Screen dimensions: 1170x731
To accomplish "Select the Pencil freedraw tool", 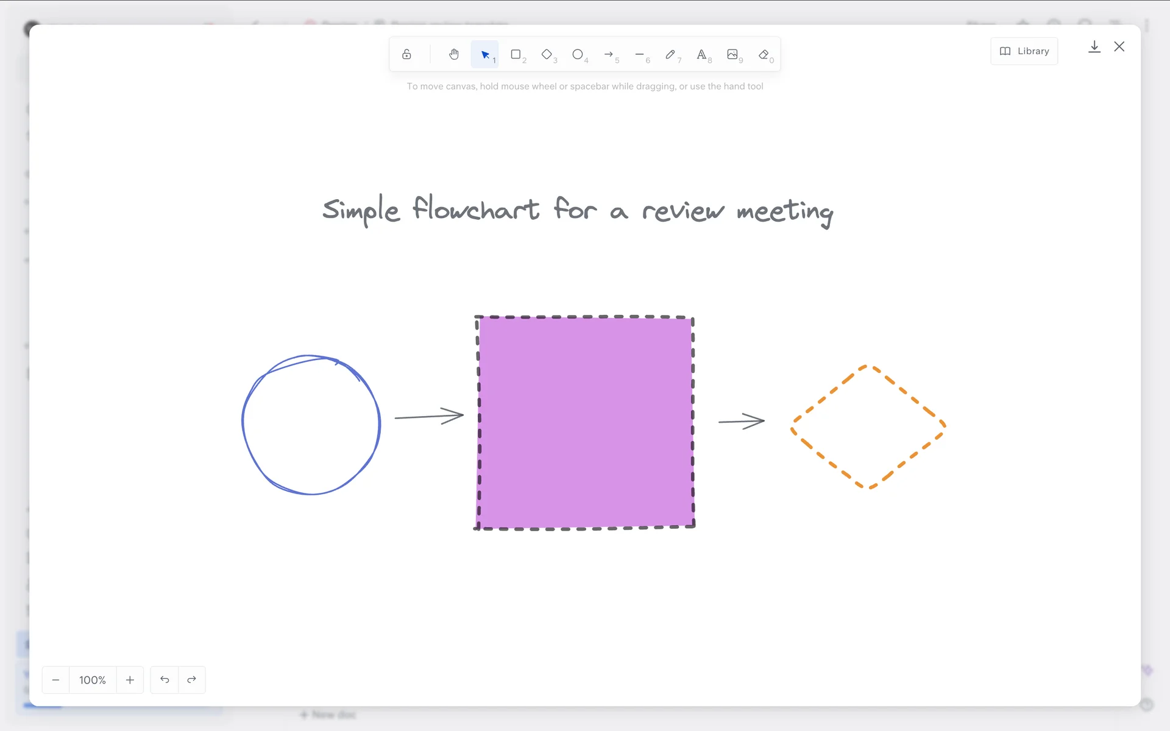I will 670,54.
